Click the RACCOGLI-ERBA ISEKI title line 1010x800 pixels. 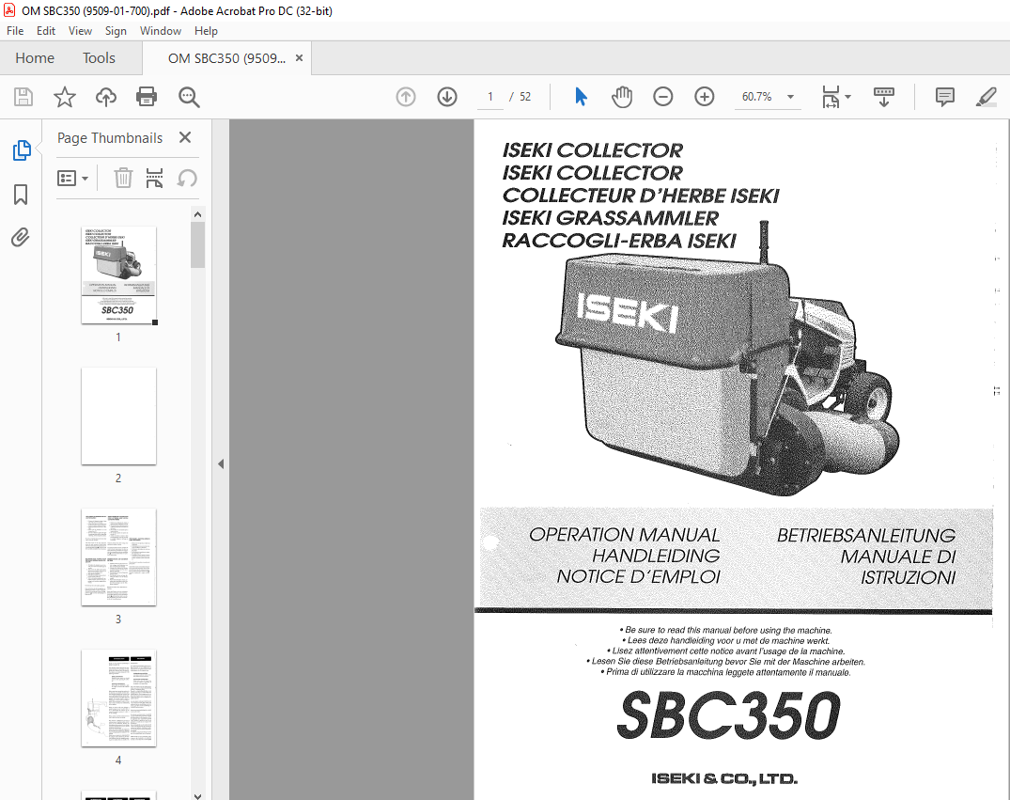coord(618,241)
